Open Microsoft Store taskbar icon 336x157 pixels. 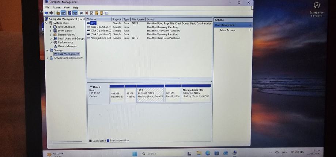(217, 153)
